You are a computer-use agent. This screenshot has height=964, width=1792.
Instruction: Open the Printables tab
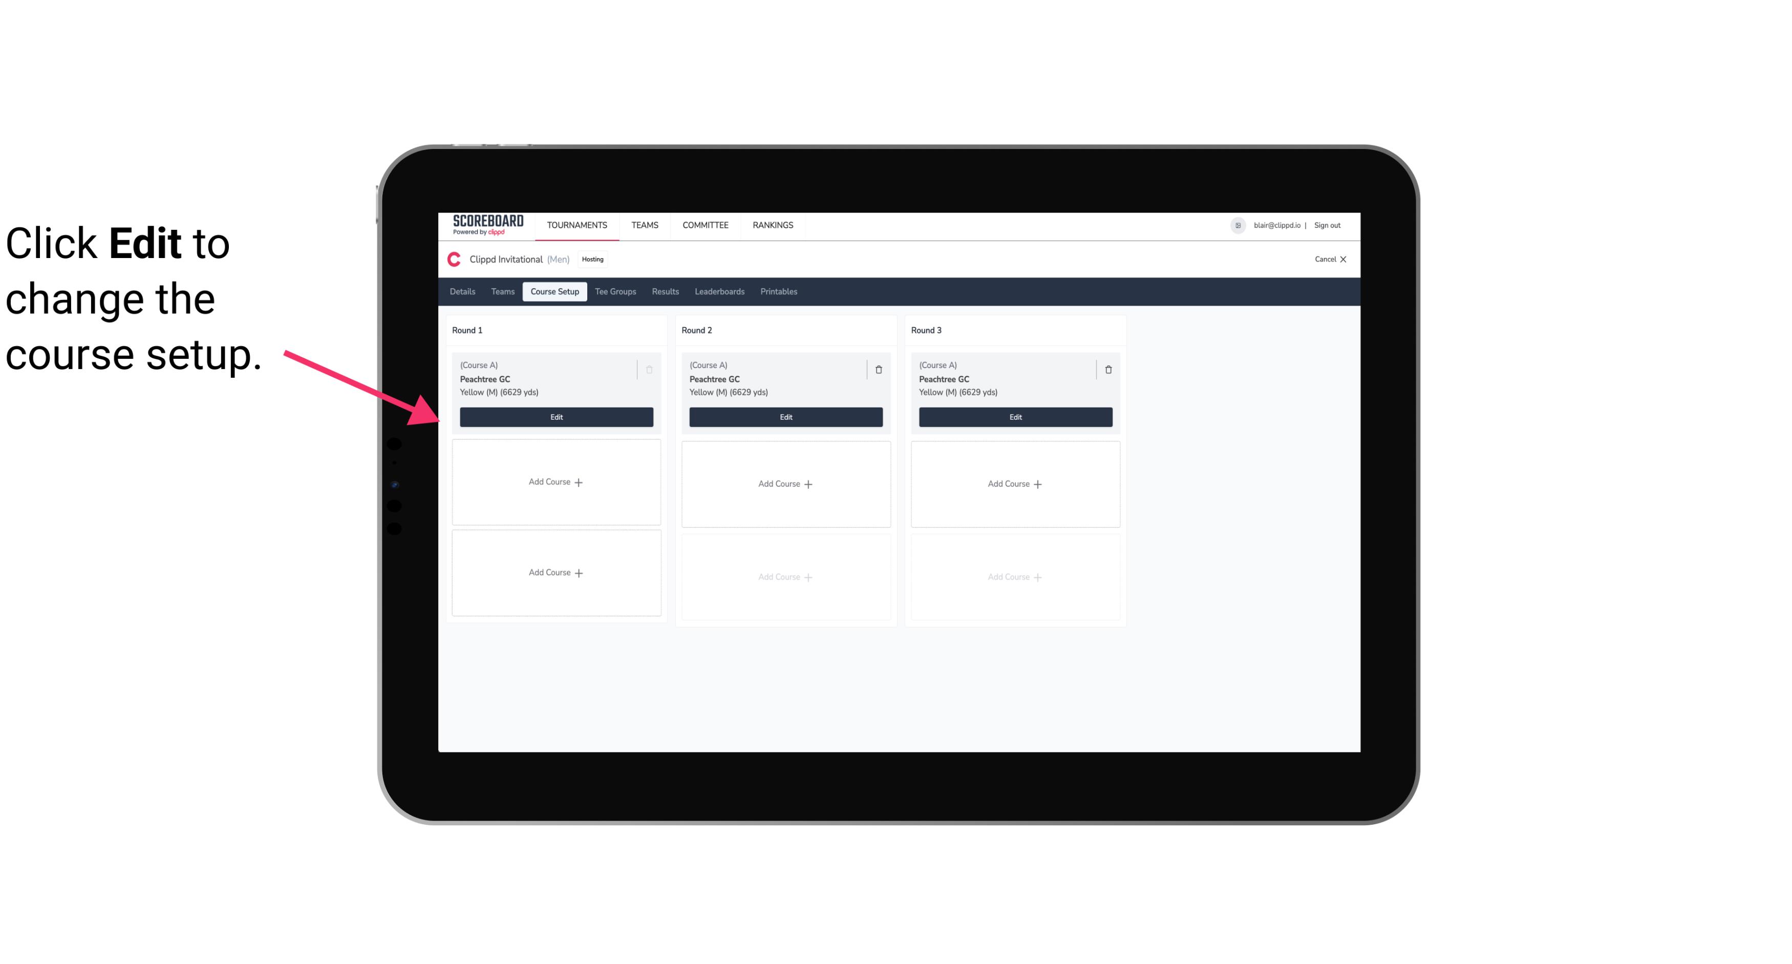pos(776,292)
